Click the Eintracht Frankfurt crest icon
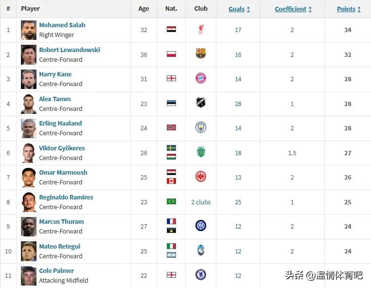 coord(201,177)
